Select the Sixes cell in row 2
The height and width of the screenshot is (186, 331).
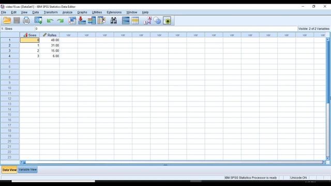coord(30,45)
